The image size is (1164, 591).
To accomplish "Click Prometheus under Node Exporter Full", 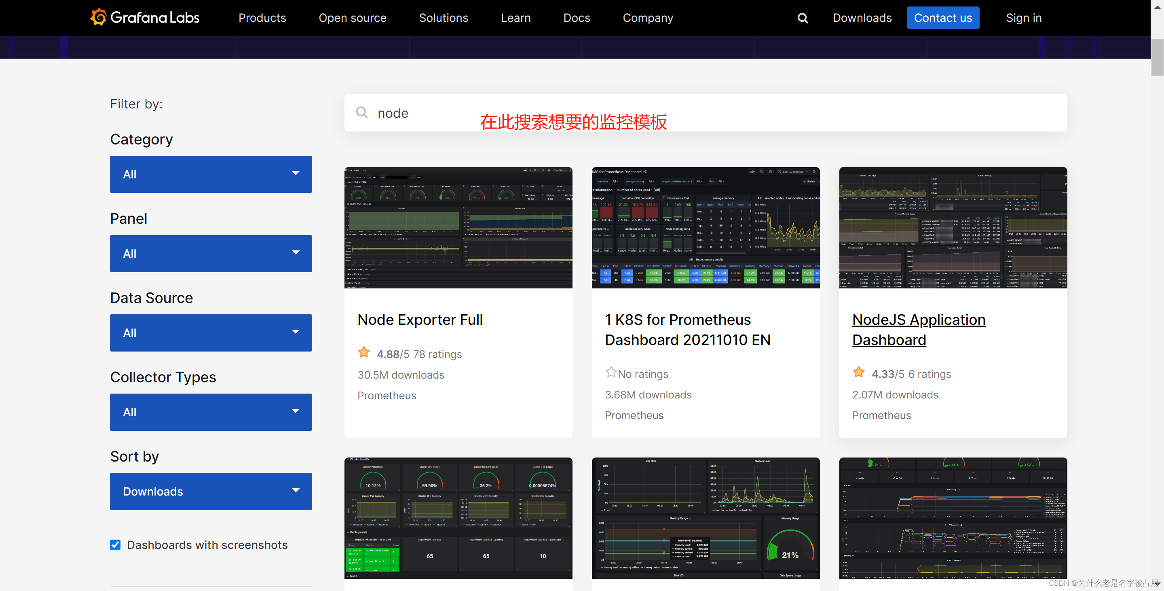I will click(387, 396).
